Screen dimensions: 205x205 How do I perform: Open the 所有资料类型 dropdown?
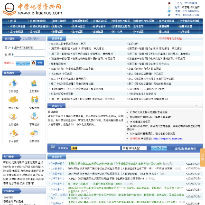coord(134,148)
